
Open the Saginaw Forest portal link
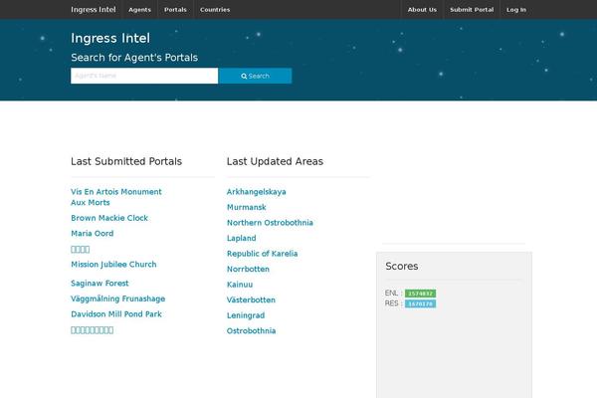coord(99,283)
